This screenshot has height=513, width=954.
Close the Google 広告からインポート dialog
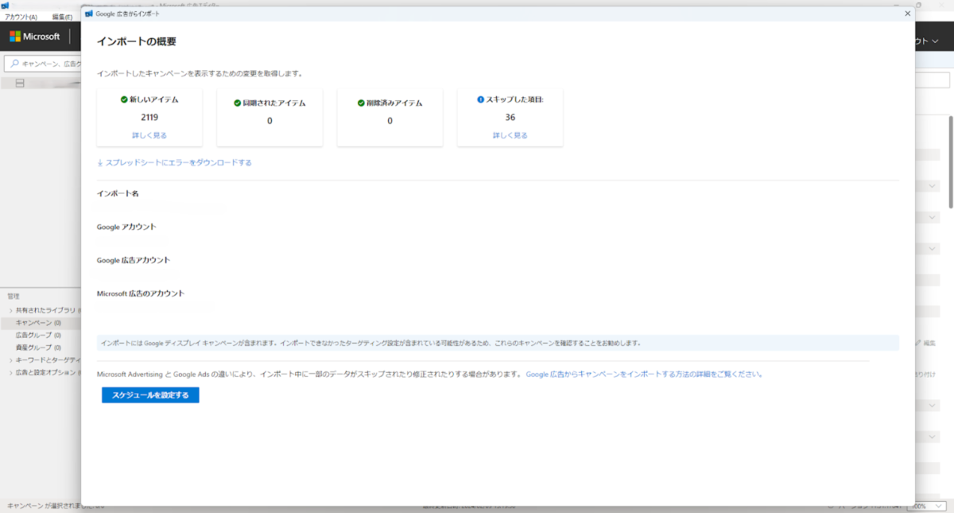pyautogui.click(x=908, y=14)
